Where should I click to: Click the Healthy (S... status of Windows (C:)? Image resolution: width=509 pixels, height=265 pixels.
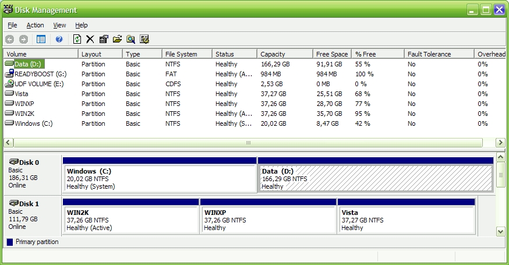tap(234, 123)
